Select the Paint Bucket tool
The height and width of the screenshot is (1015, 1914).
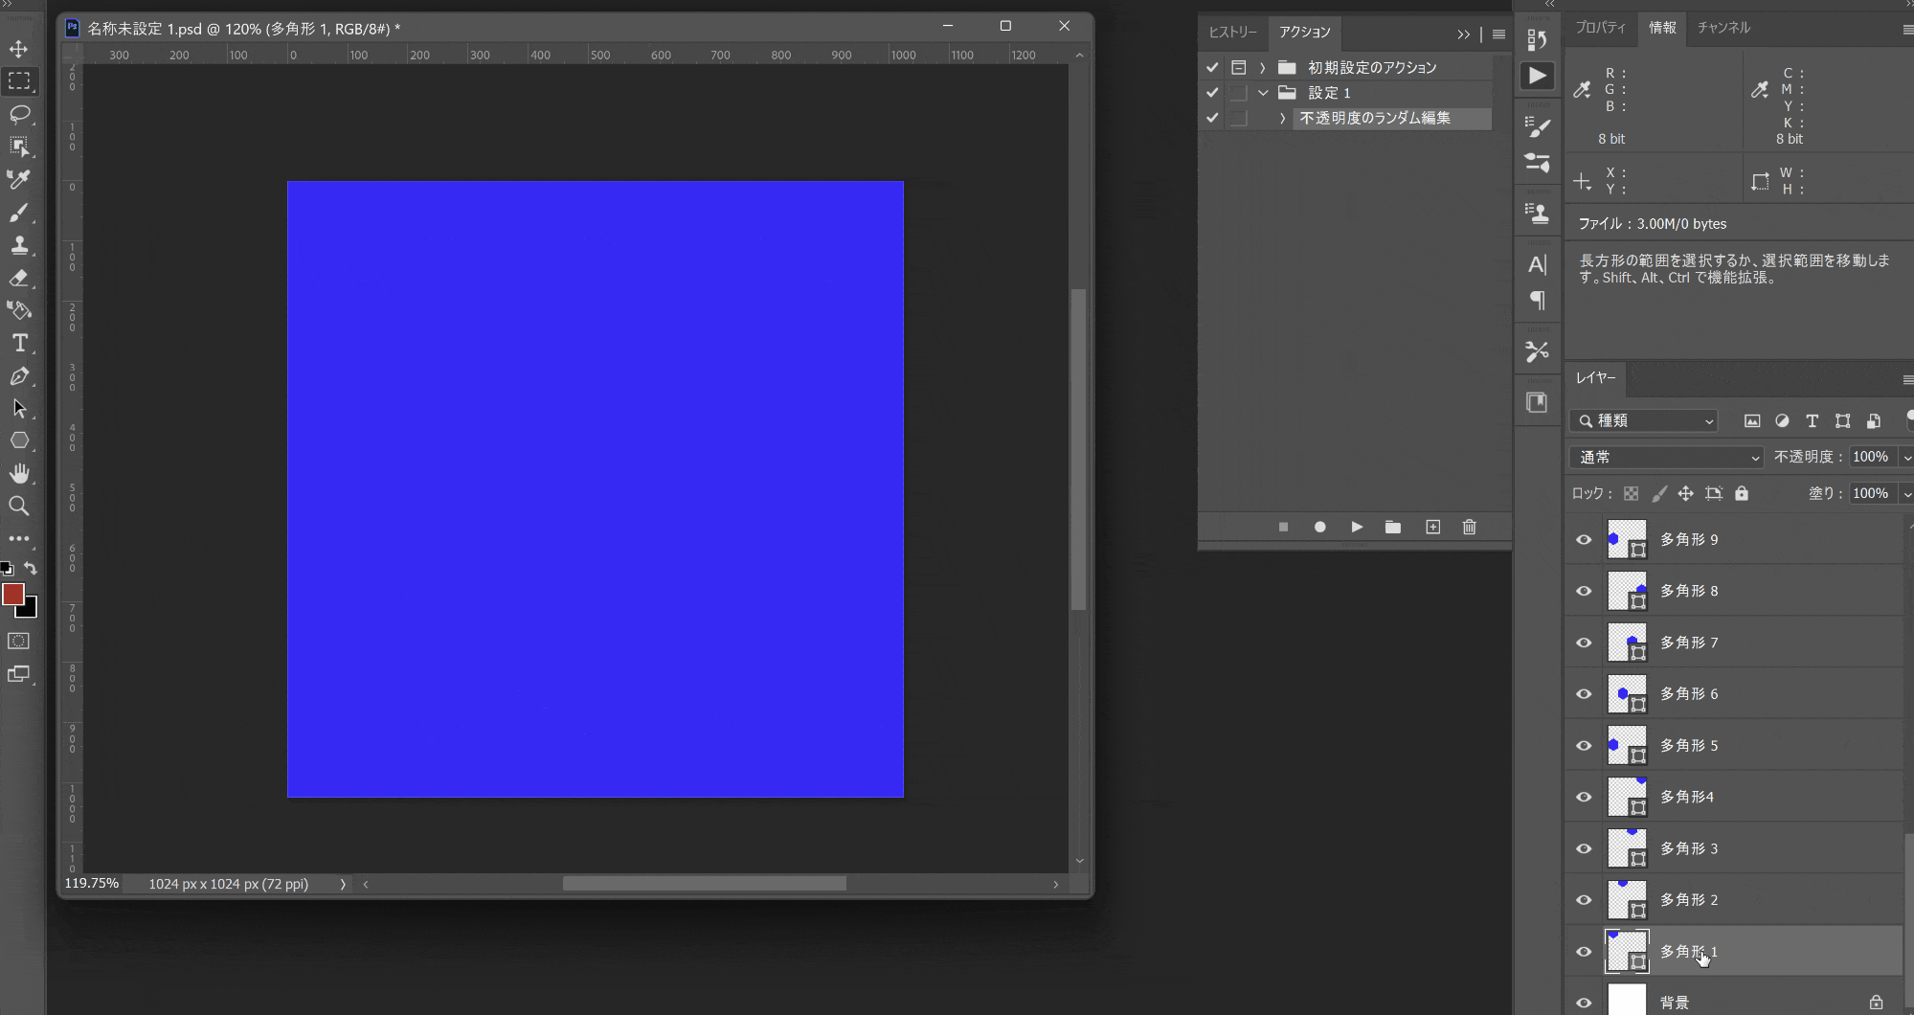point(19,310)
